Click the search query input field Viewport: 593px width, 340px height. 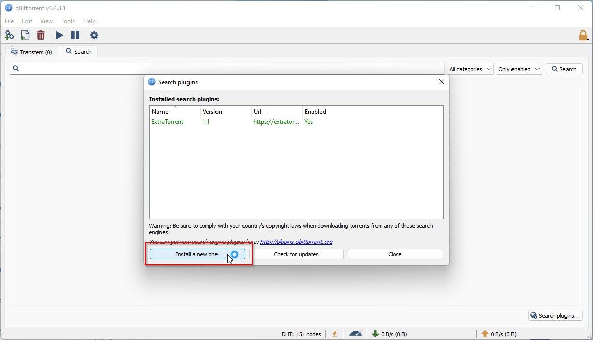(x=227, y=68)
